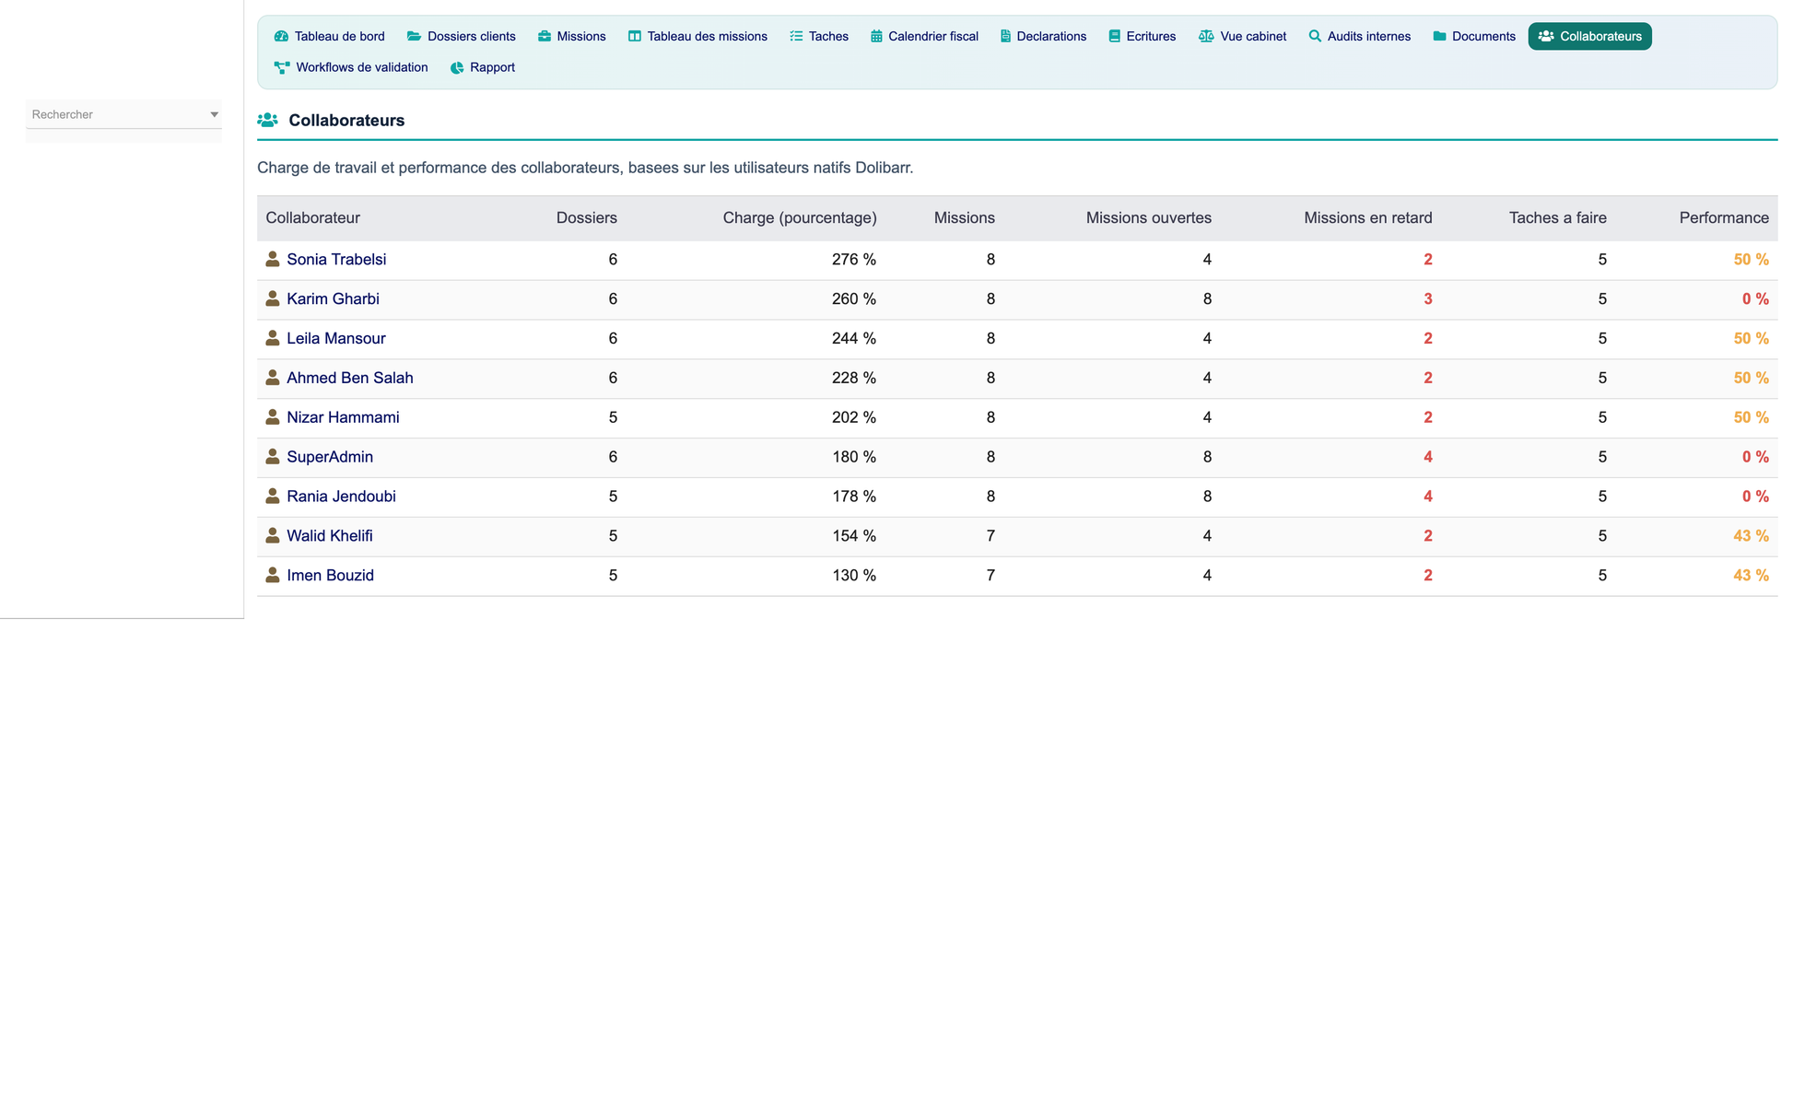Click the Documents folder icon
The image size is (1793, 1110).
[1439, 37]
